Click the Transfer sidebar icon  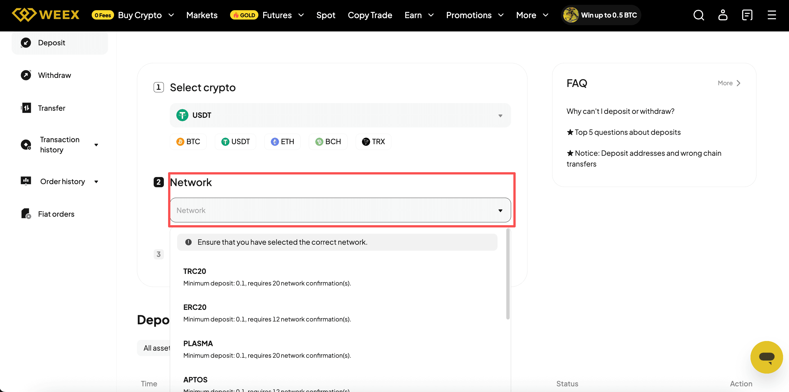[x=26, y=108]
